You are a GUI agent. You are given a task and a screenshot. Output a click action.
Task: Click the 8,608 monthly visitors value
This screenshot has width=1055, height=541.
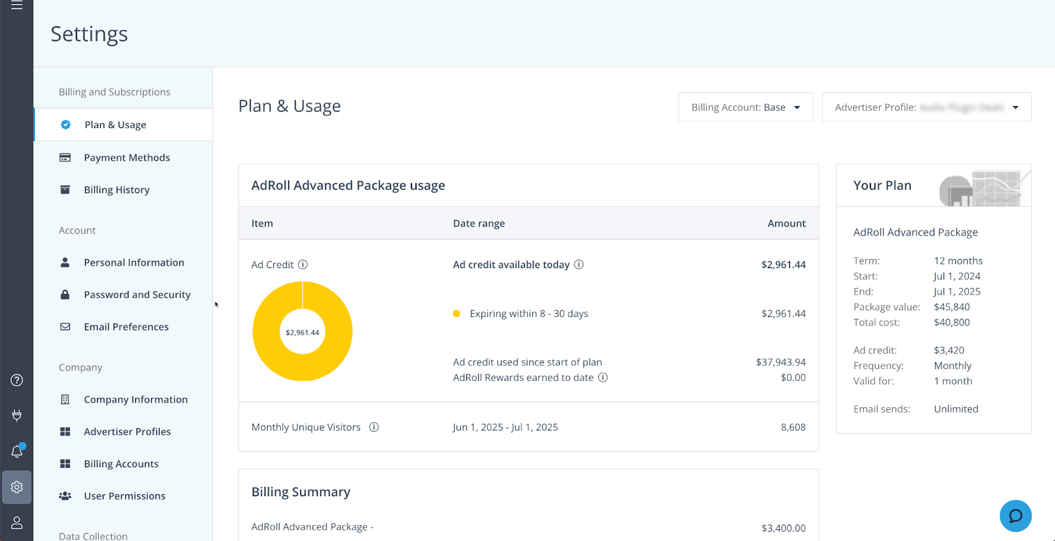[x=793, y=427]
